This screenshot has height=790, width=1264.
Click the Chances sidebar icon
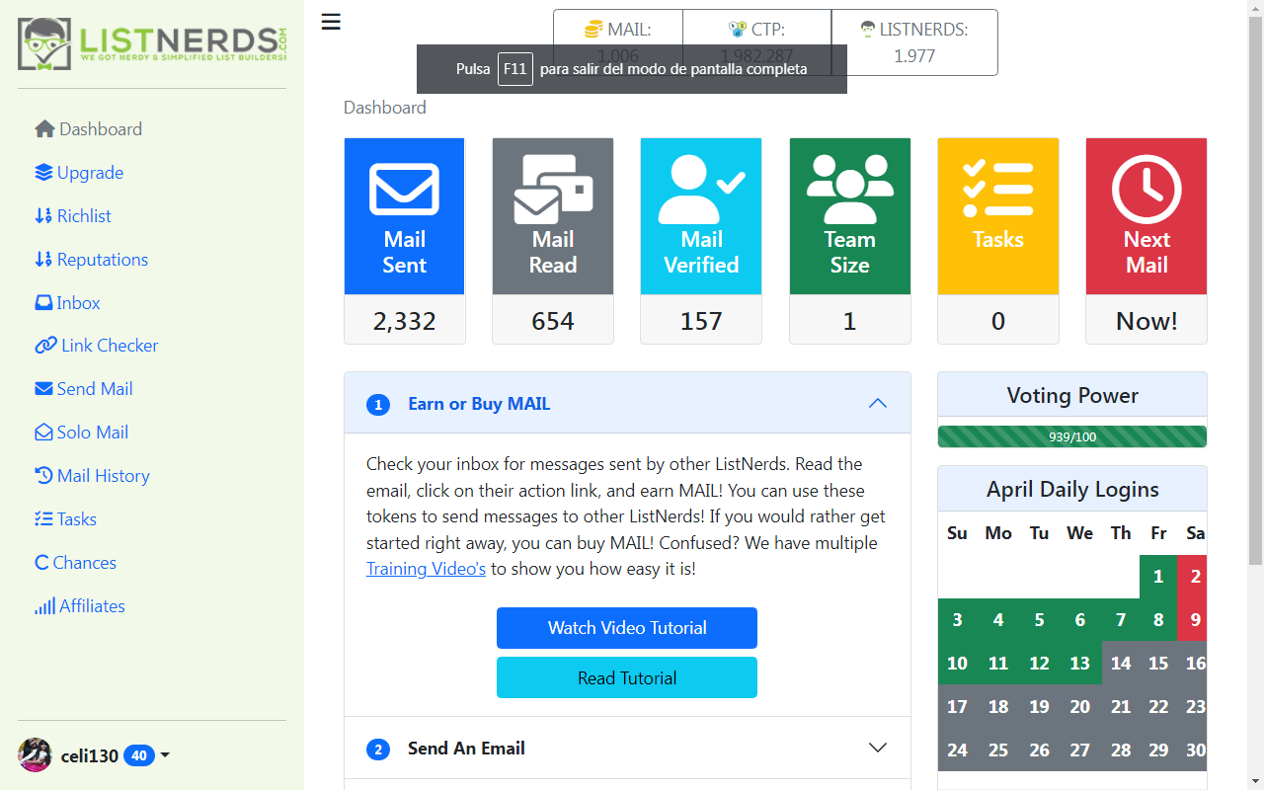pyautogui.click(x=41, y=563)
